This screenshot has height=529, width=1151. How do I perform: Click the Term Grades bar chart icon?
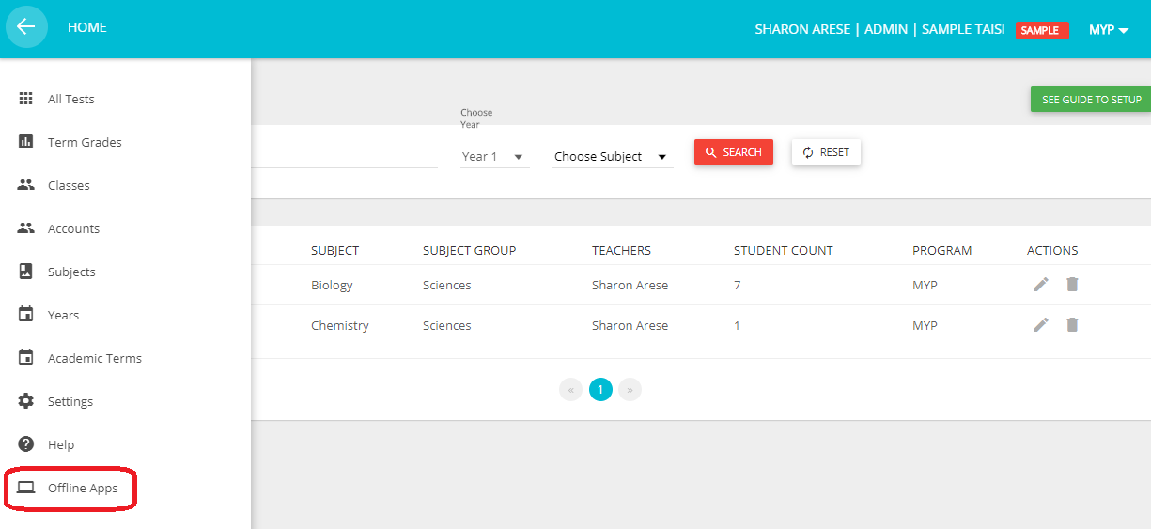(x=26, y=142)
